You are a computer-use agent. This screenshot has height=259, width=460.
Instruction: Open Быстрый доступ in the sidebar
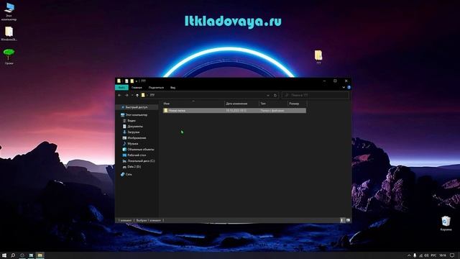137,107
